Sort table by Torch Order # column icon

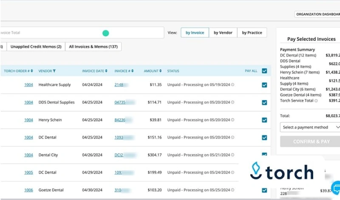coord(33,71)
